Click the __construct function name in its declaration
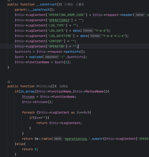Screen dimensions: 149x157 47,5
